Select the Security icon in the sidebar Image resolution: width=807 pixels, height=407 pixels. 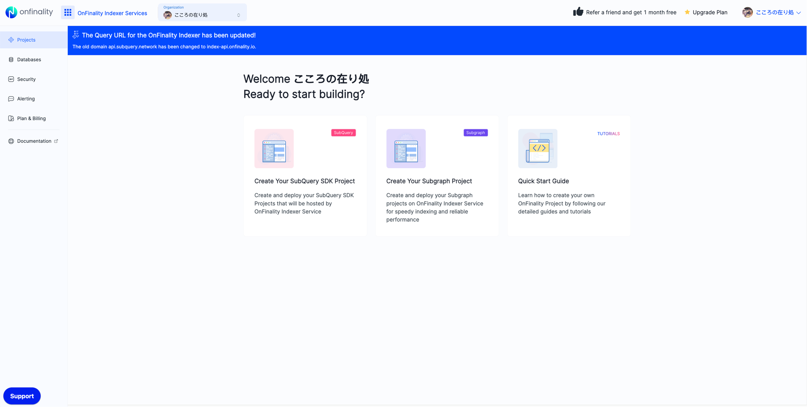coord(10,79)
